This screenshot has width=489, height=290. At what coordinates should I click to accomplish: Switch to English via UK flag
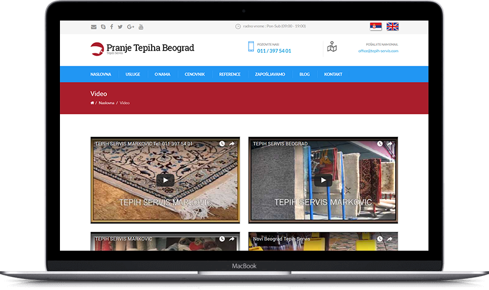[392, 26]
